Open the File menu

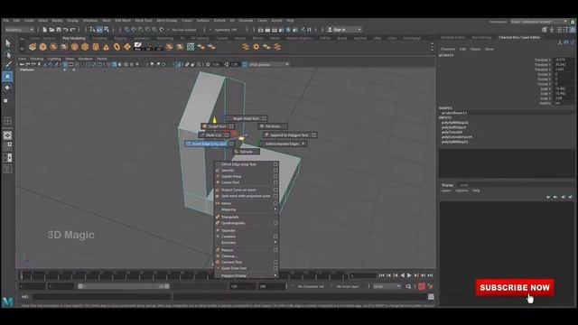coord(6,21)
